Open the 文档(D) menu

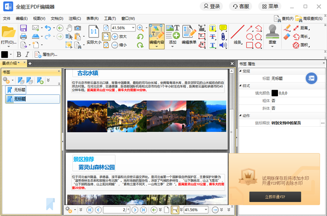(57, 18)
